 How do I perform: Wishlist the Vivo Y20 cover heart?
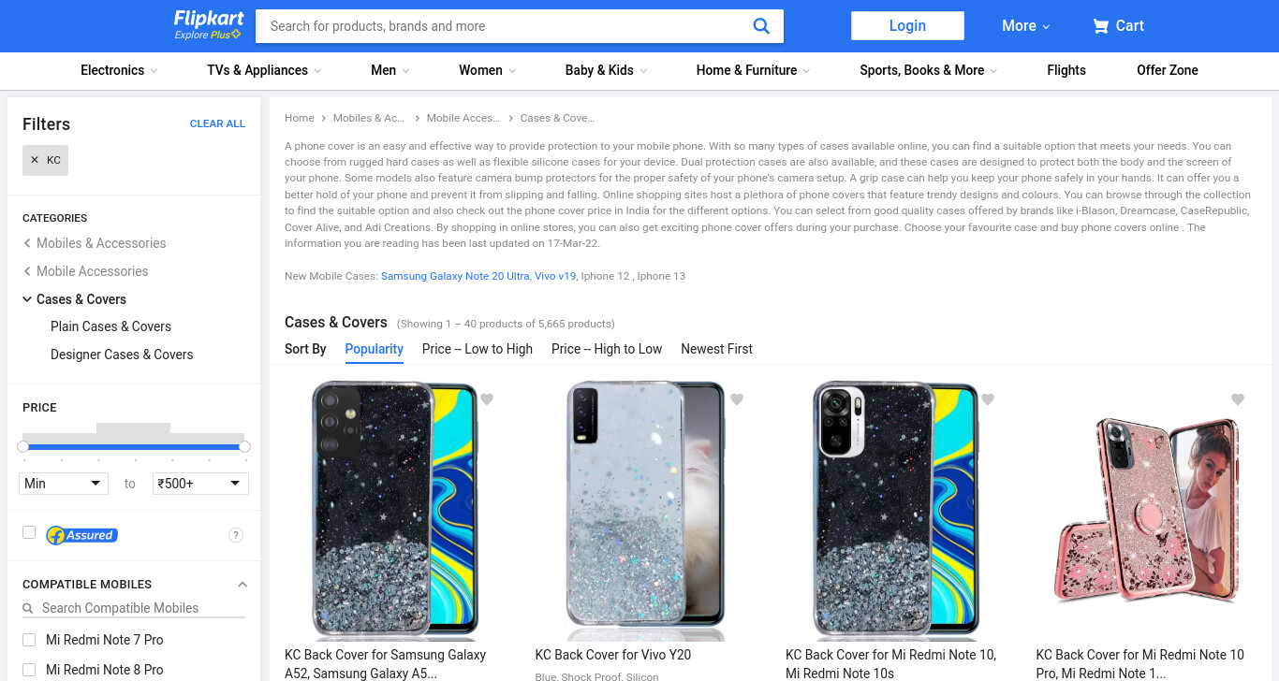point(737,399)
